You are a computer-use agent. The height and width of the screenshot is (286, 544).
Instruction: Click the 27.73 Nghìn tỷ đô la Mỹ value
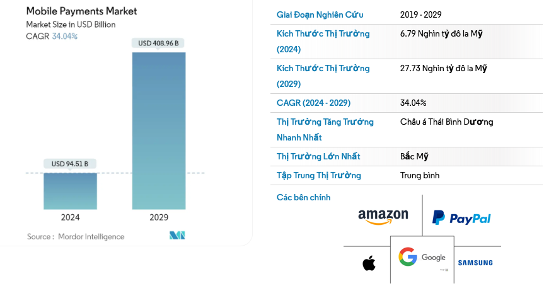pyautogui.click(x=443, y=68)
